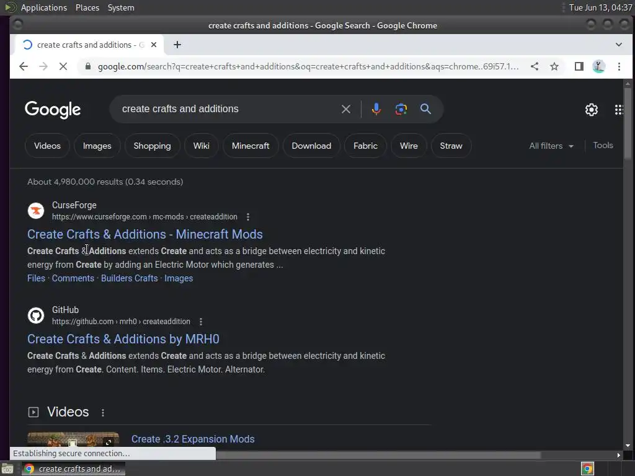Open the Applications menu

(x=44, y=7)
